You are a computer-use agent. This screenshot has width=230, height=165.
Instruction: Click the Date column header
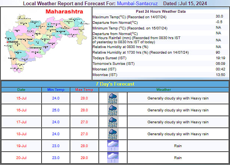tap(22, 90)
